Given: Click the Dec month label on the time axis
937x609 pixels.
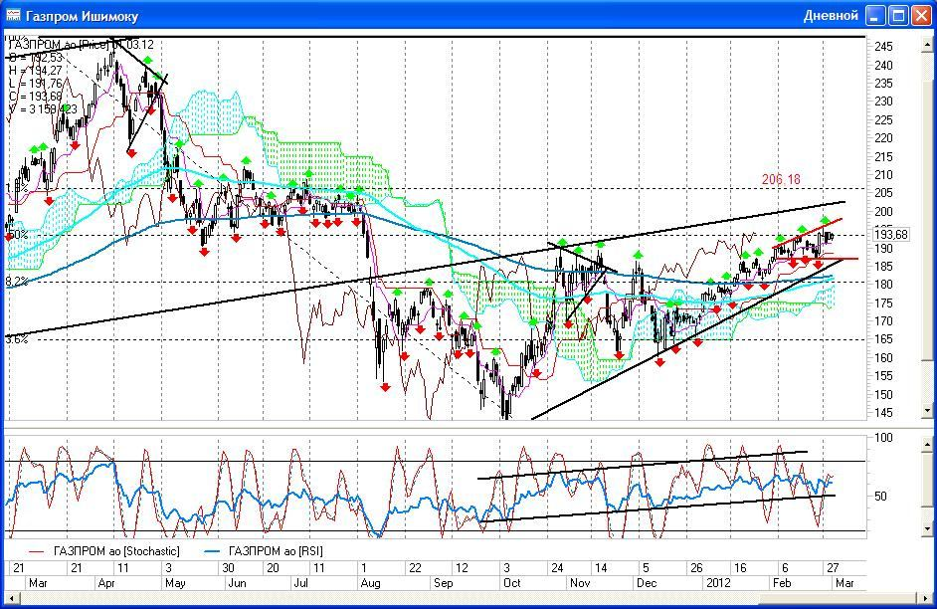Looking at the screenshot, I should 647,583.
